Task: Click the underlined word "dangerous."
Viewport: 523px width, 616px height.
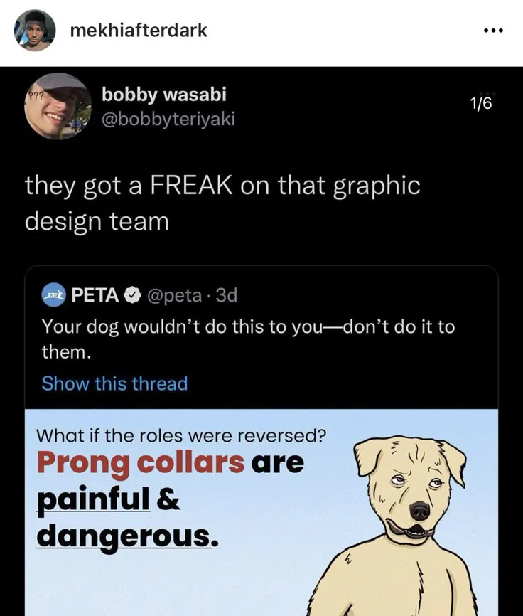Action: (x=125, y=534)
